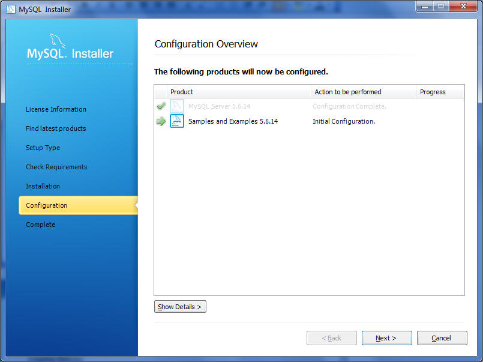The width and height of the screenshot is (483, 362).
Task: Click the Product column header
Action: (x=239, y=92)
